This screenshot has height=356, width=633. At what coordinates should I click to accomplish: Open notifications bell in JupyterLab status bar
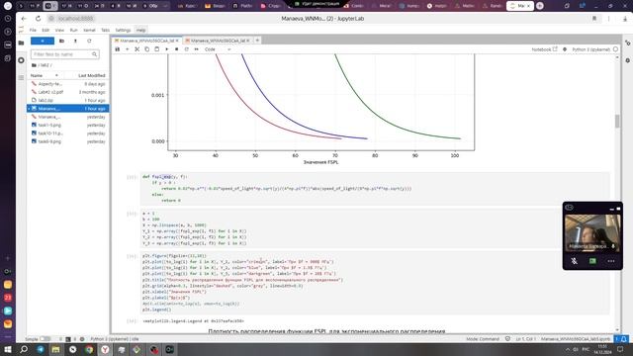coord(624,339)
